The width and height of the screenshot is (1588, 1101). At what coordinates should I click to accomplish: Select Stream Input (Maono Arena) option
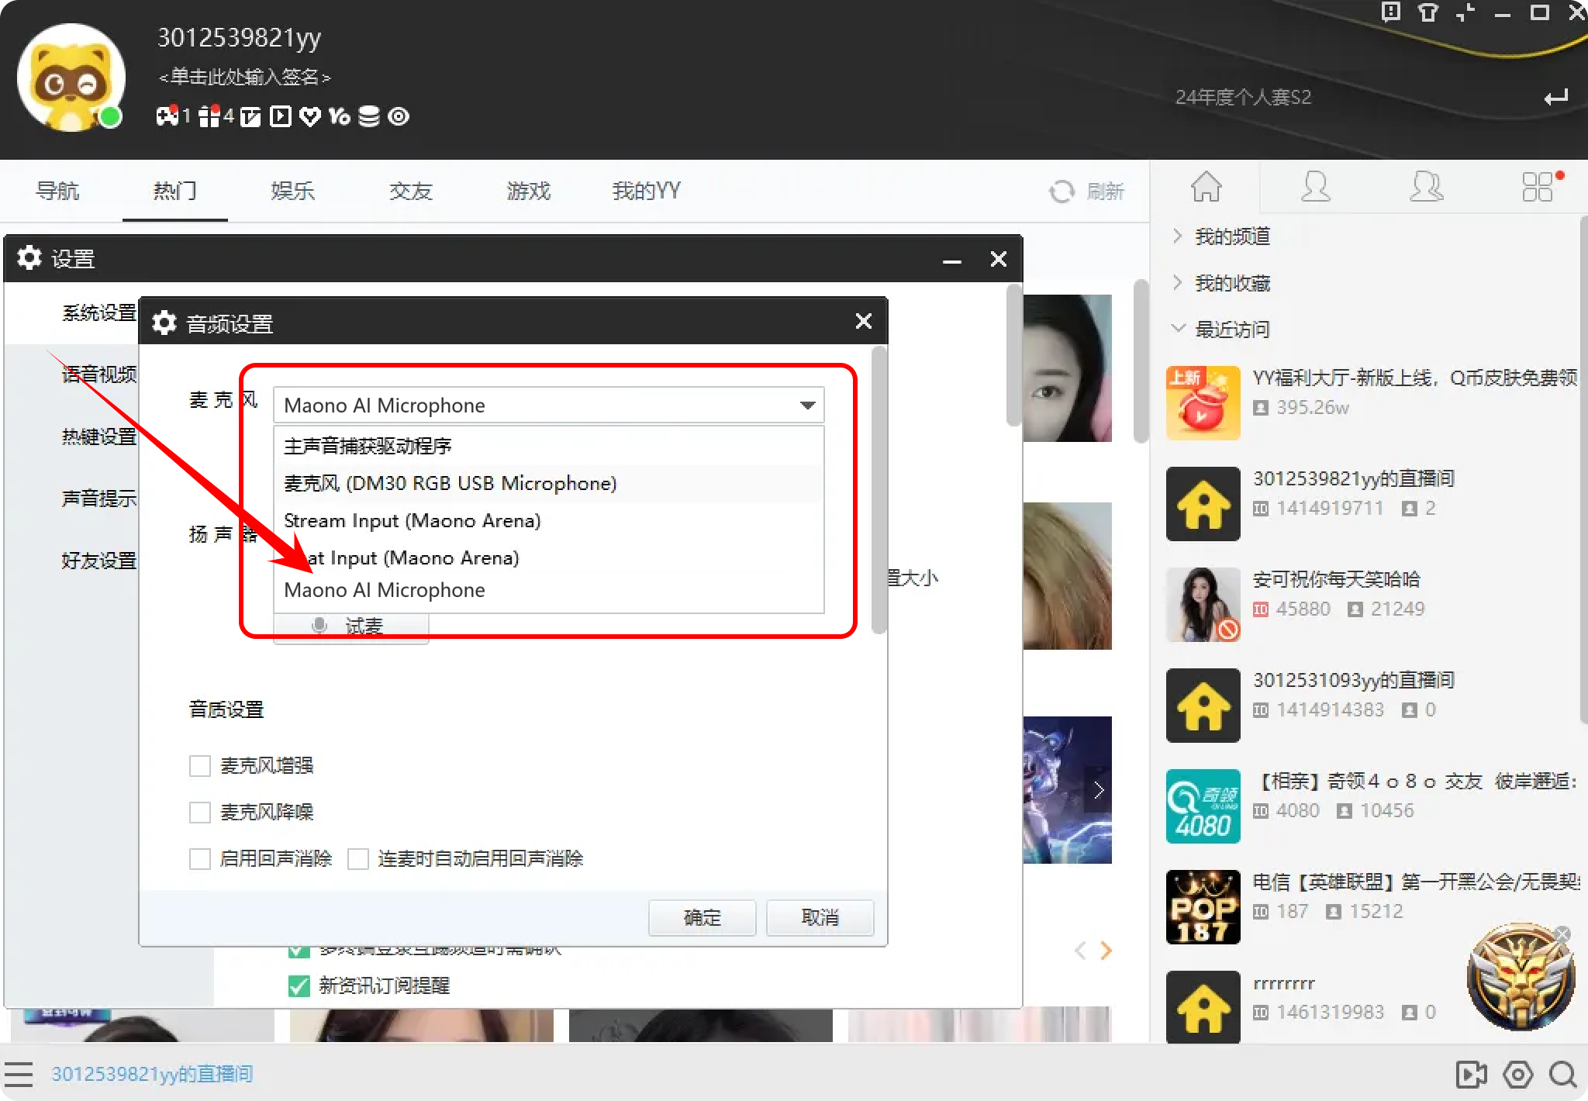[x=549, y=520]
